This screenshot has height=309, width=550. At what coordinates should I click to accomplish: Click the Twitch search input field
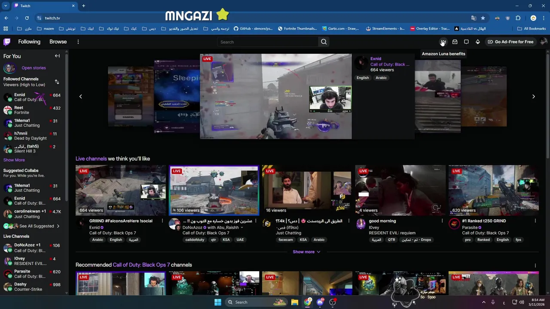coord(268,42)
